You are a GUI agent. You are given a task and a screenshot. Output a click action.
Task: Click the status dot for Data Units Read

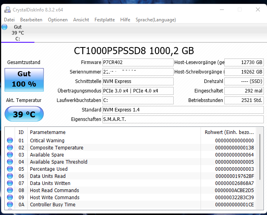coord(10,176)
